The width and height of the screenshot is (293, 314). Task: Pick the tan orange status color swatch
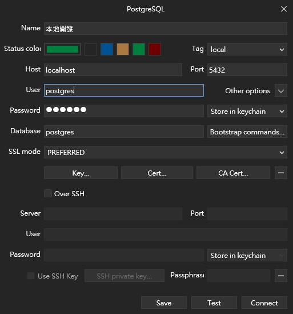pos(123,49)
